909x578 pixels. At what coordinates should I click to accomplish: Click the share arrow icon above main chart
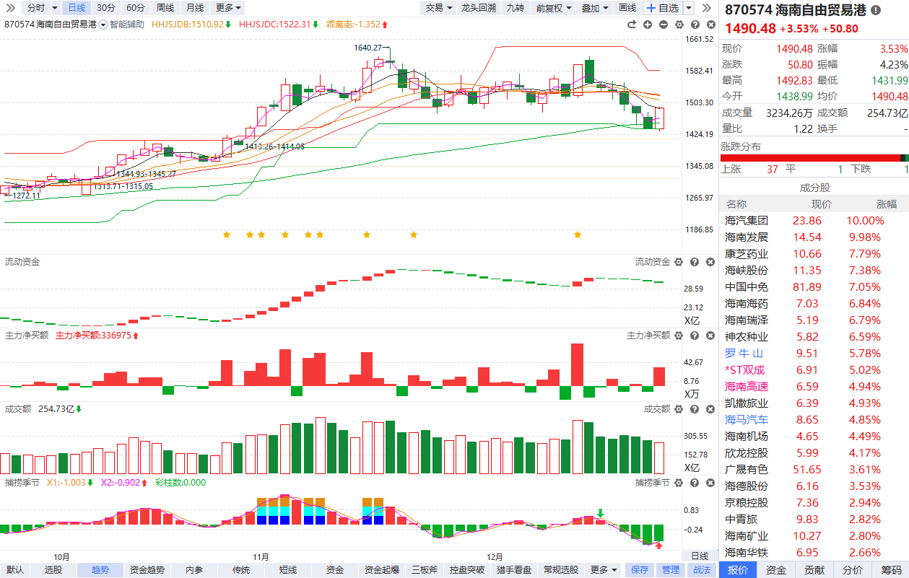coord(632,25)
